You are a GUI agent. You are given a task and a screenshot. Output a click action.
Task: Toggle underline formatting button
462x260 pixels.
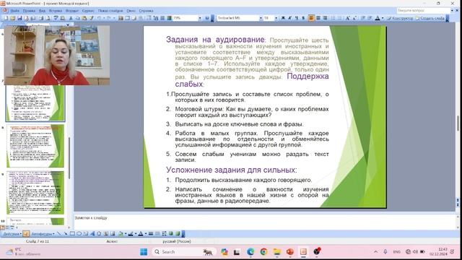(x=297, y=18)
